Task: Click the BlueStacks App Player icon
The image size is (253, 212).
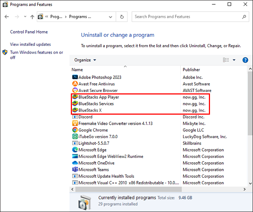Action: coord(75,97)
